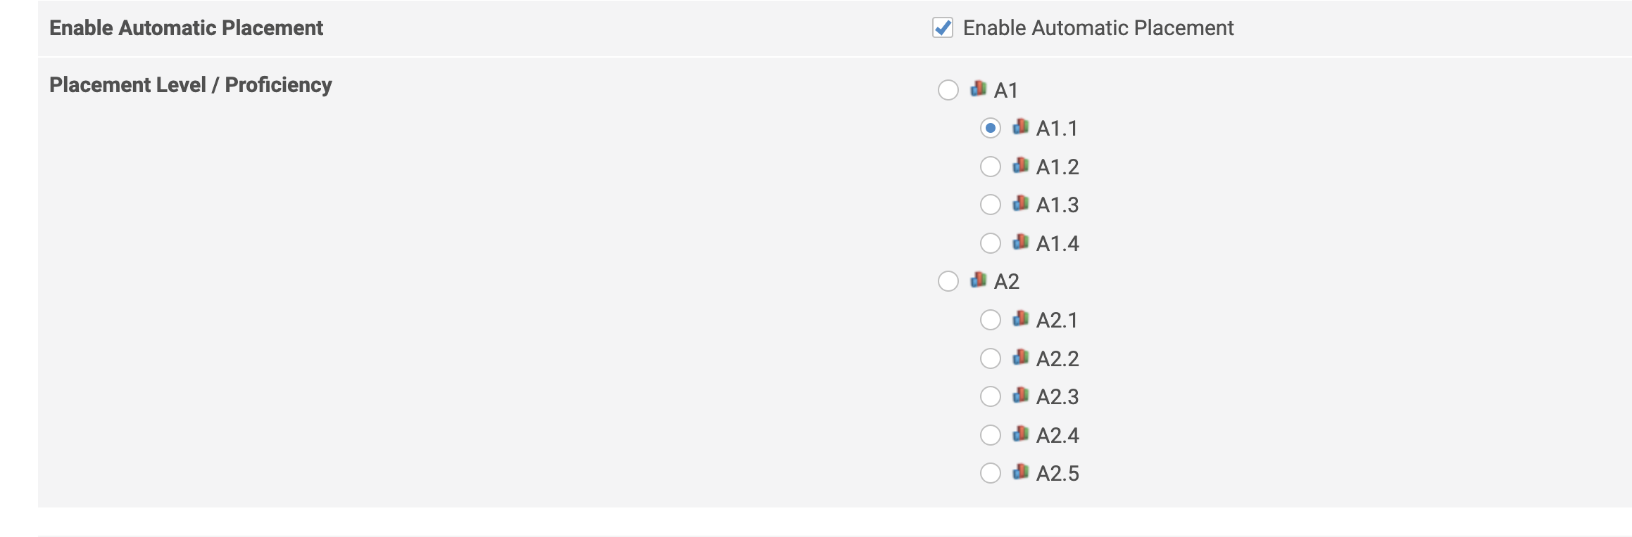Click the level icon next to A1.2

(x=1020, y=165)
